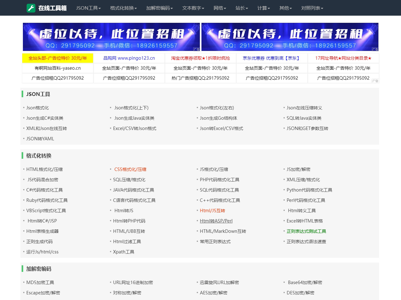Open the 正则表达式测试工具
Image resolution: width=401 pixels, height=300 pixels.
pos(306,231)
